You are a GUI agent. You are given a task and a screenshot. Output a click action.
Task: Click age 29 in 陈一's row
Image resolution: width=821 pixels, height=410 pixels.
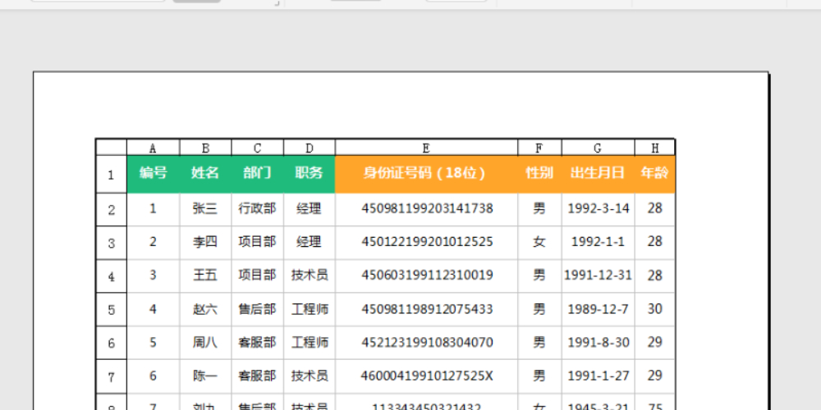654,376
